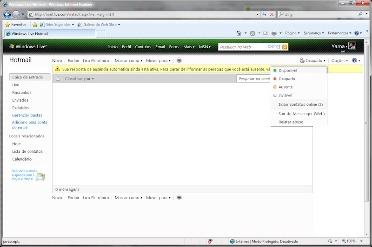Open the Opções dropdown
The width and height of the screenshot is (372, 247).
point(339,61)
